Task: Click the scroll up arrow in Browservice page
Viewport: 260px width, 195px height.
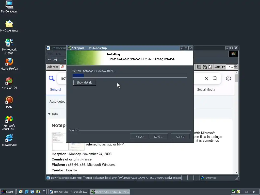Action: [x=236, y=73]
